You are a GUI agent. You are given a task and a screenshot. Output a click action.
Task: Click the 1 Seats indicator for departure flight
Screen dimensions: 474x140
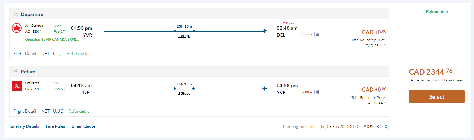[x=307, y=34]
